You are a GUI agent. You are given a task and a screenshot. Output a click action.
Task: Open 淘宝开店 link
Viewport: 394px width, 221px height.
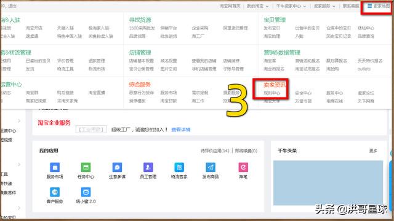(x=34, y=28)
